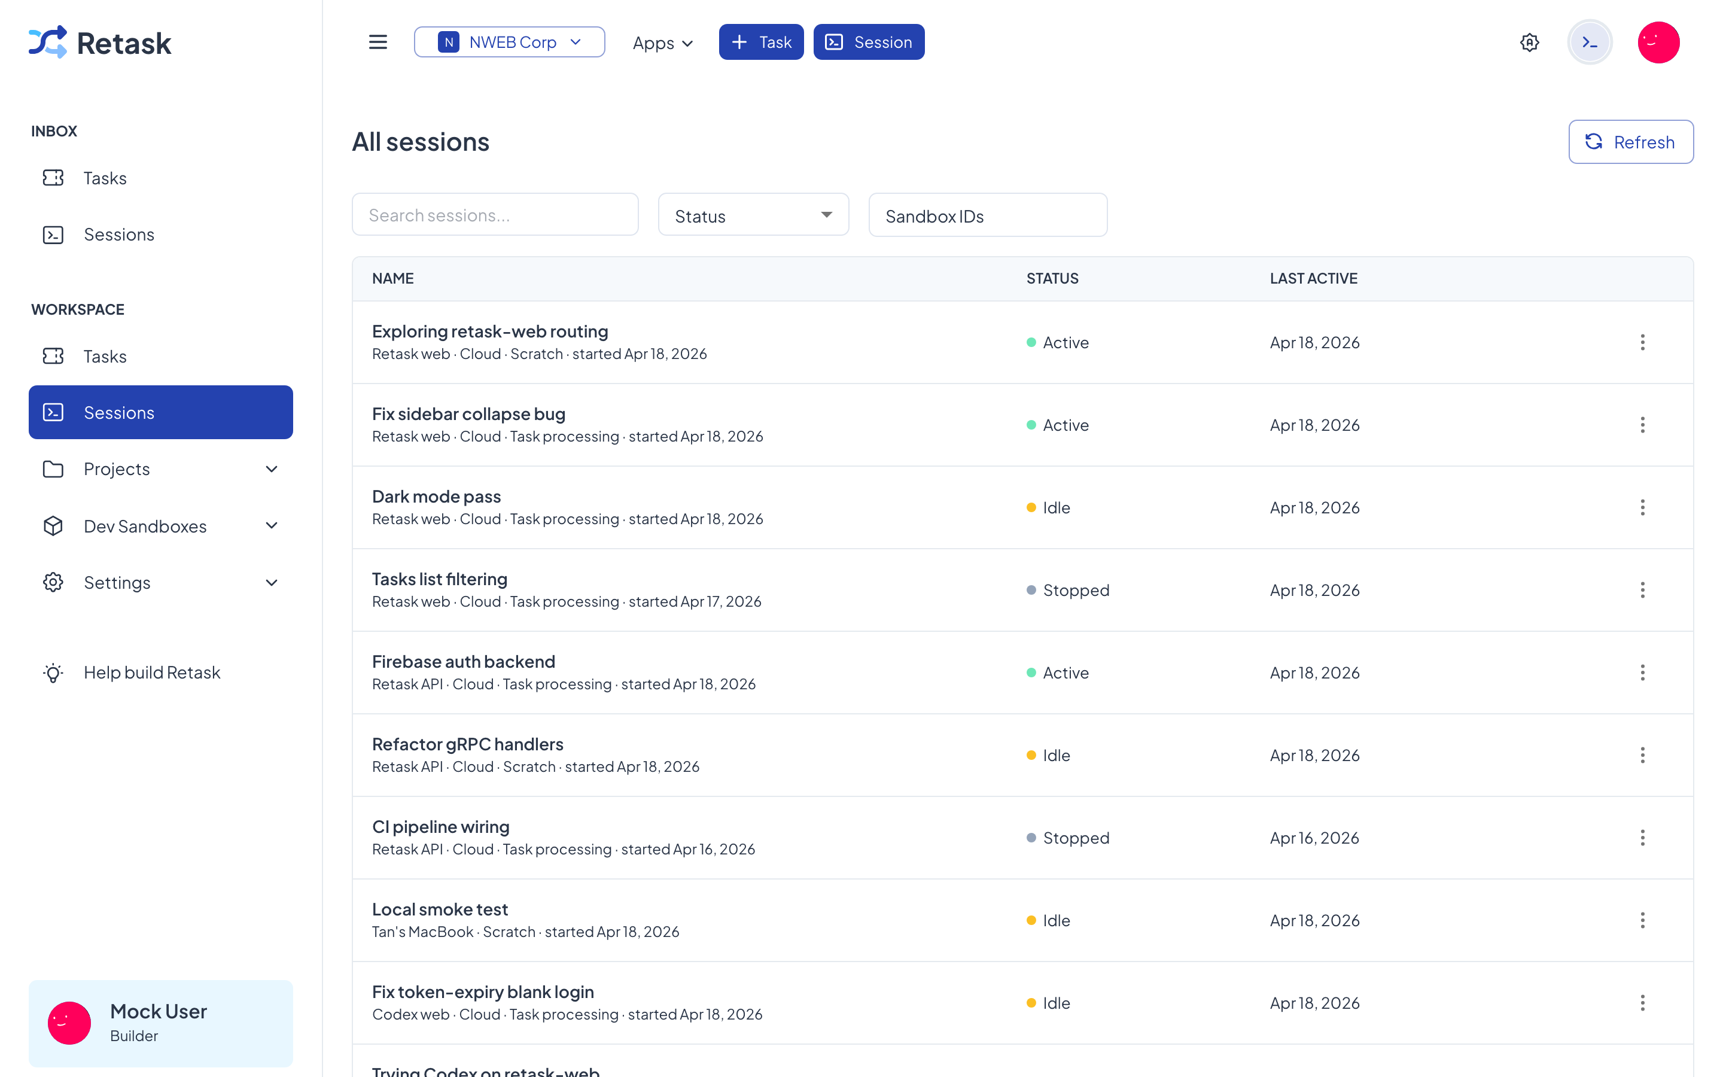
Task: Click the blue Task button
Action: click(x=761, y=42)
